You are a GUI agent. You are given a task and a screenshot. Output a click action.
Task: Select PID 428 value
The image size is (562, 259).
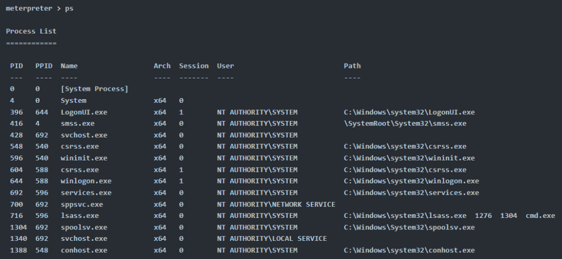[16, 135]
